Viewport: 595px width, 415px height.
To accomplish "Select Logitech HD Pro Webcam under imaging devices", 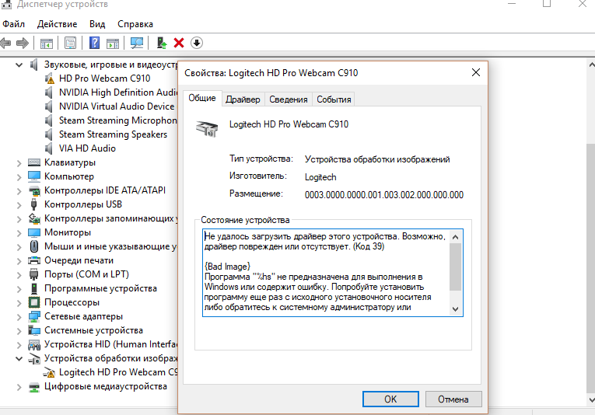I will point(118,372).
